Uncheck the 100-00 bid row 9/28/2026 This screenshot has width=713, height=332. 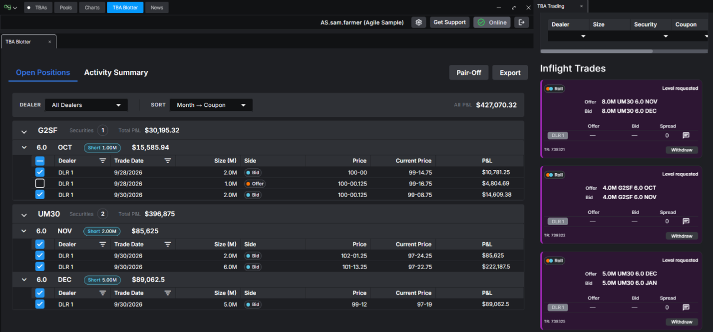pyautogui.click(x=40, y=172)
